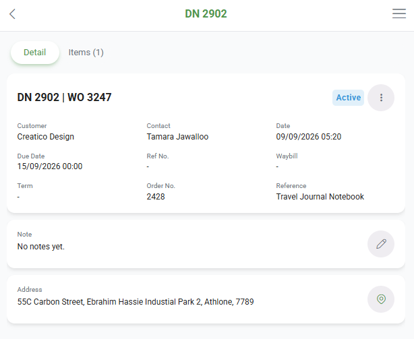
Task: Click the Customer field label
Action: pos(32,126)
